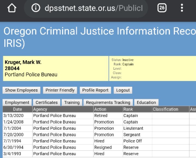196x158 pixels.
Task: Open the Training tab
Action: pos(72,102)
